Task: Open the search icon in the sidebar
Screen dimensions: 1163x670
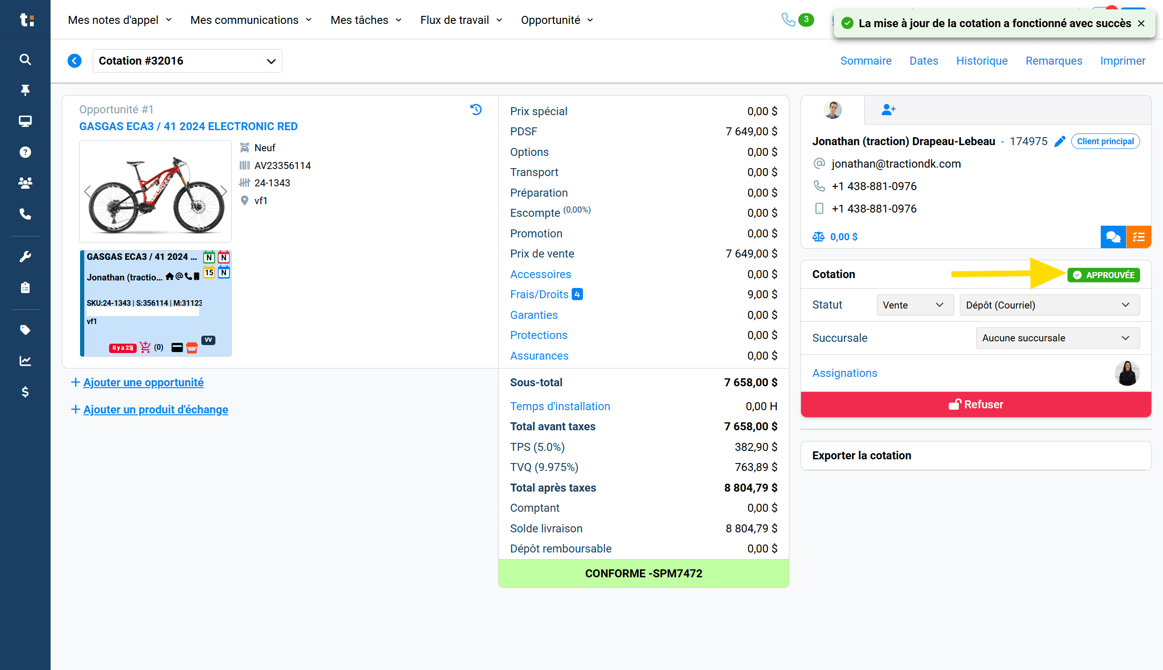Action: (x=25, y=59)
